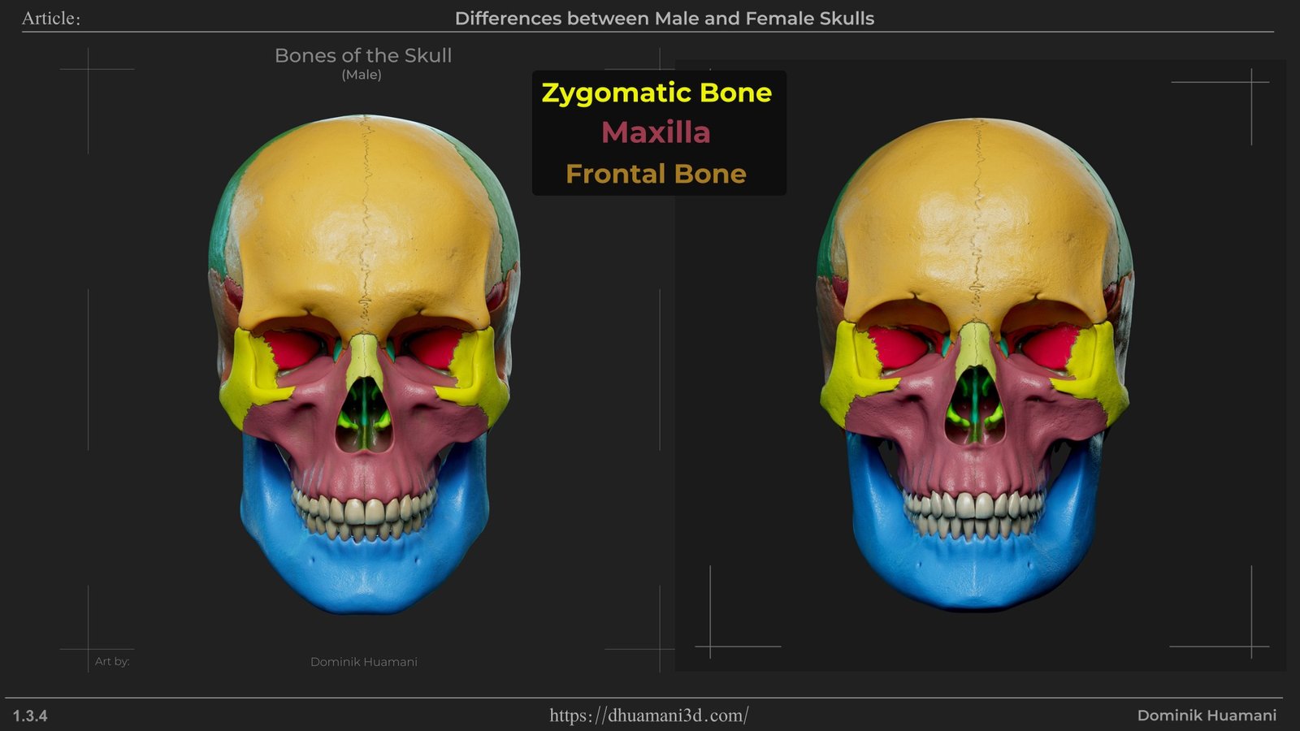Click the (Male) subtitle under the heading
Image resolution: width=1300 pixels, height=731 pixels.
tap(362, 75)
